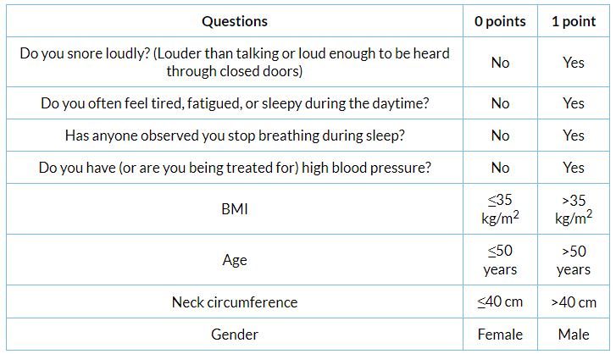Viewport: 616px width, 354px height.
Task: Select the snore loudly question text
Action: click(x=235, y=63)
